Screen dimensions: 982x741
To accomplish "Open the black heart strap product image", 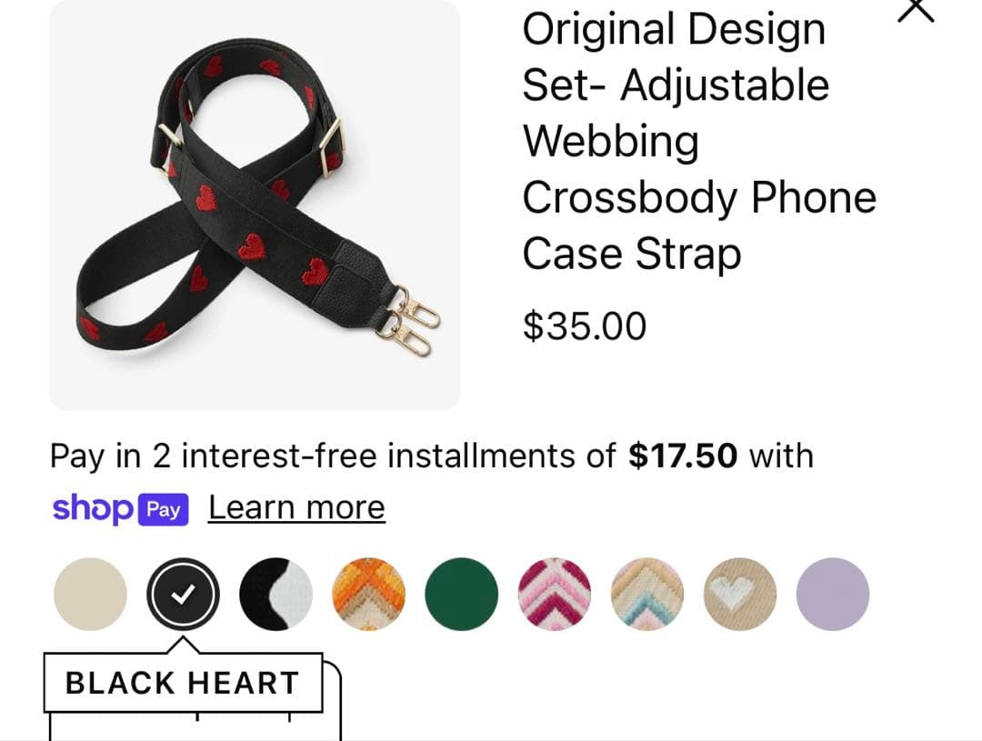I will pos(255,205).
